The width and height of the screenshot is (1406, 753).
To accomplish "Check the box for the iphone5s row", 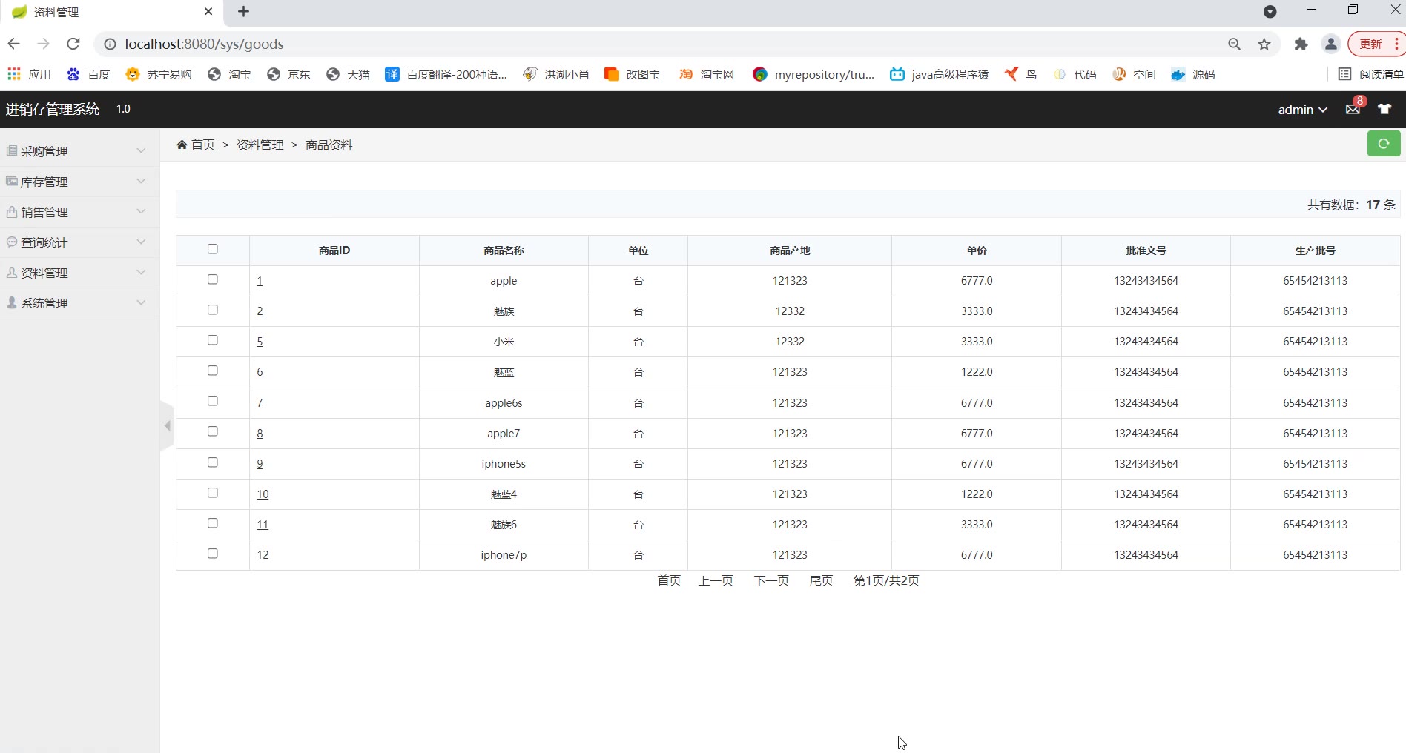I will [x=213, y=462].
